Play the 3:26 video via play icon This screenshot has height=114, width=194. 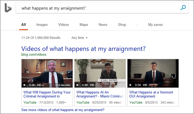(24, 85)
